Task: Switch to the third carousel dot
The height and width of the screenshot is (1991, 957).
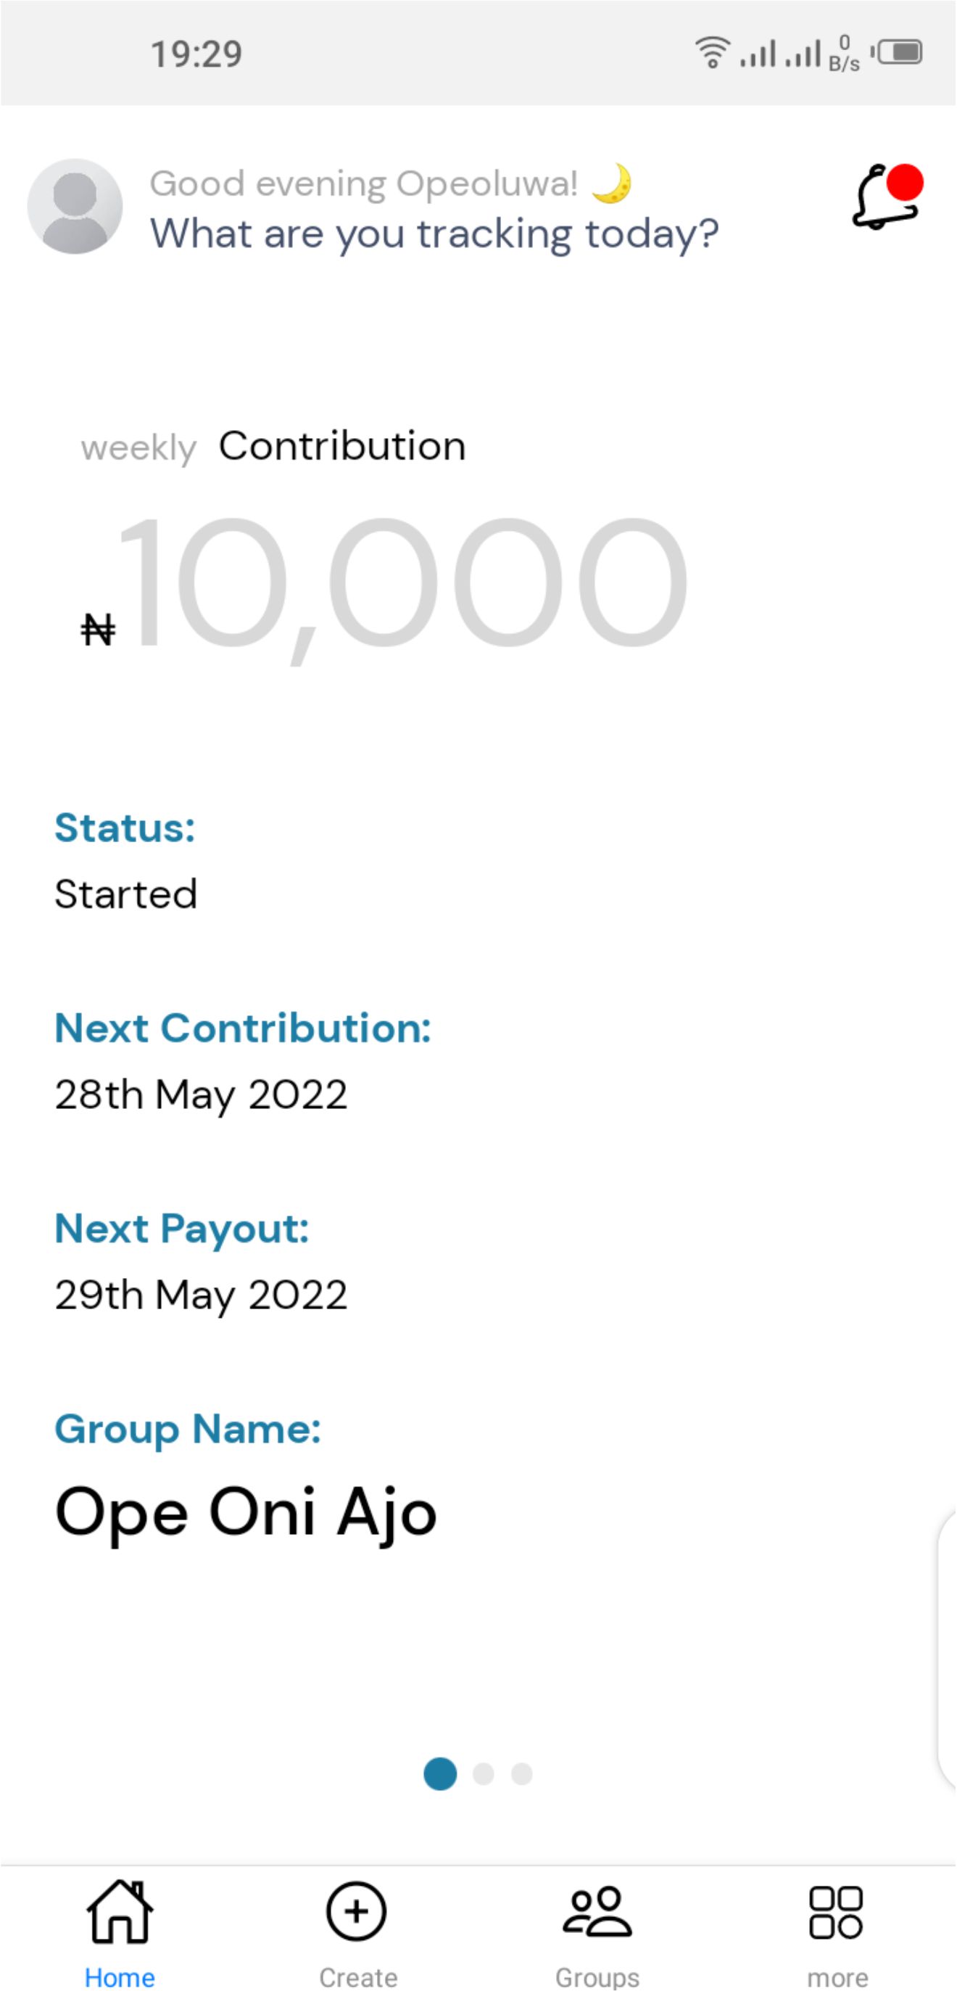Action: tap(522, 1773)
